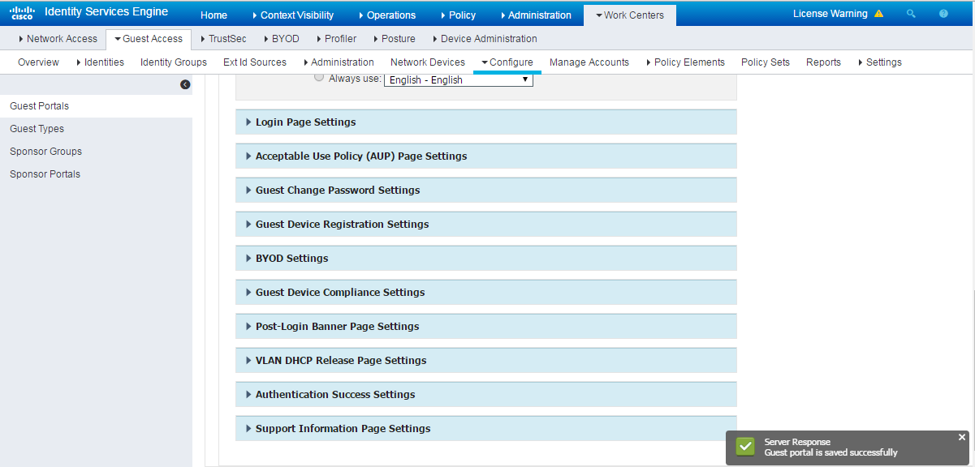This screenshot has height=467, width=975.
Task: Open the Manage Accounts tab
Action: pyautogui.click(x=589, y=62)
